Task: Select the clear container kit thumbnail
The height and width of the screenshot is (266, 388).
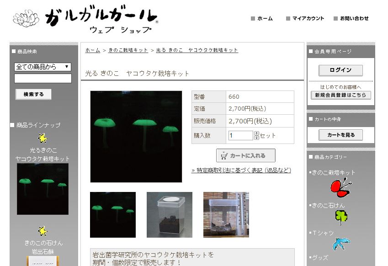Action: point(170,215)
